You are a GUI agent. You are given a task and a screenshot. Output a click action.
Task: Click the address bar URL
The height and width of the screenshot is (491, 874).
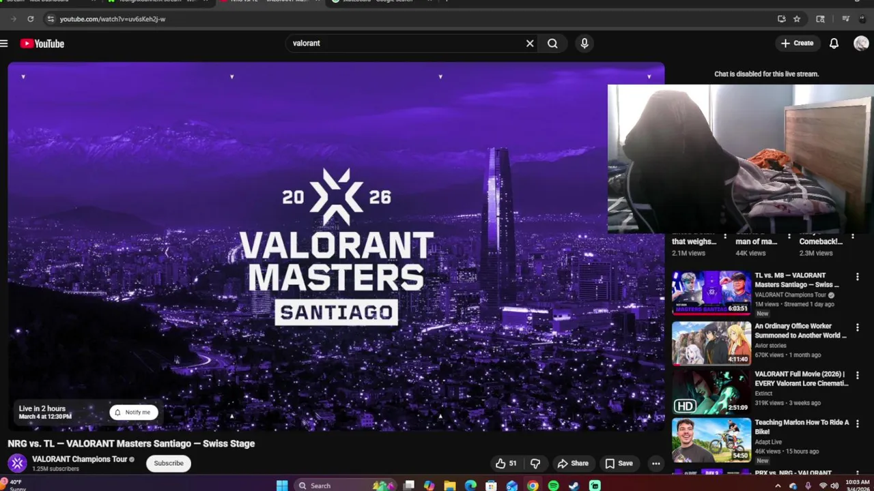(x=113, y=19)
